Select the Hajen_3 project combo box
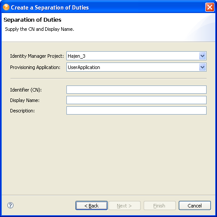Image resolution: width=217 pixels, height=217 pixels. tap(136, 56)
